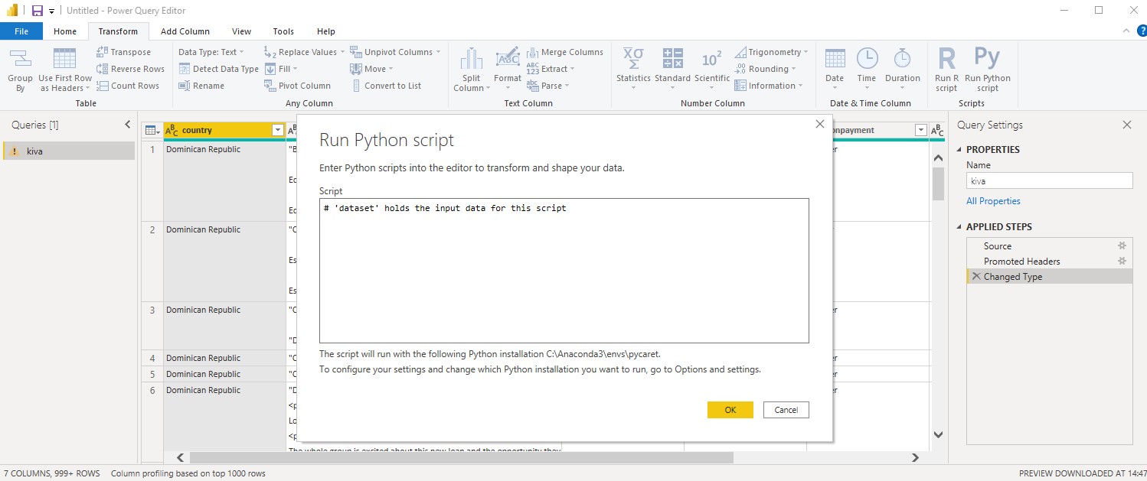Switch to the Tools tab
Image resolution: width=1147 pixels, height=481 pixels.
tap(283, 31)
